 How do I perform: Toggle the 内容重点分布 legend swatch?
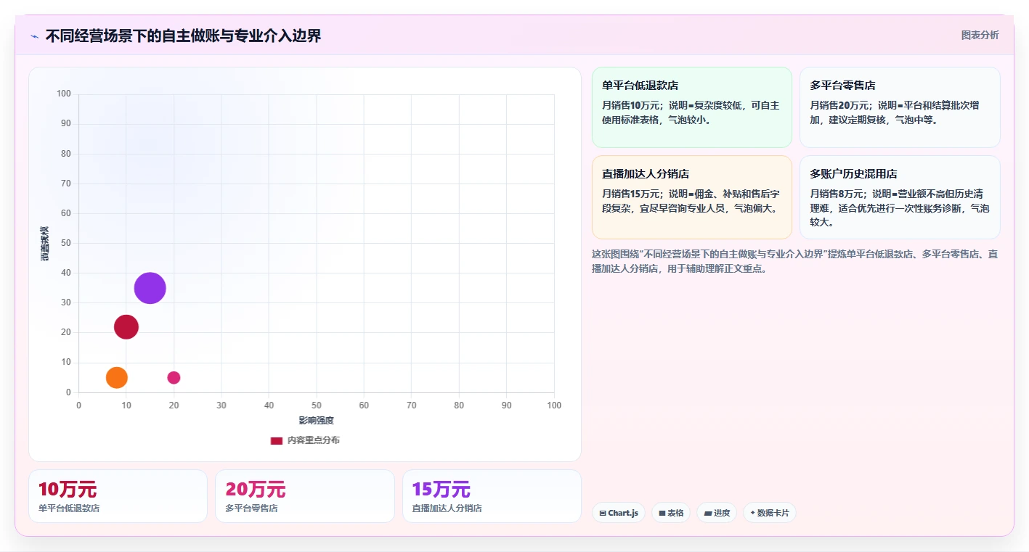click(277, 440)
